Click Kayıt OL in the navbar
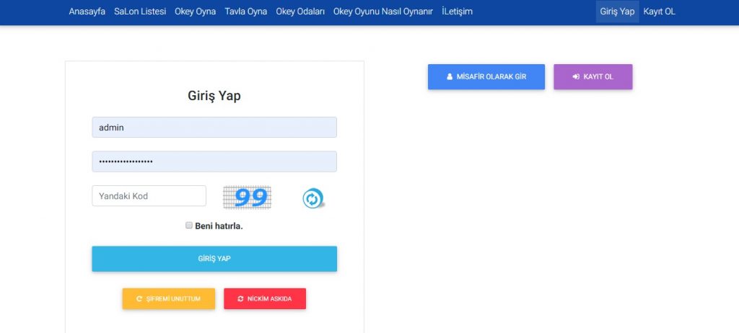 tap(660, 12)
